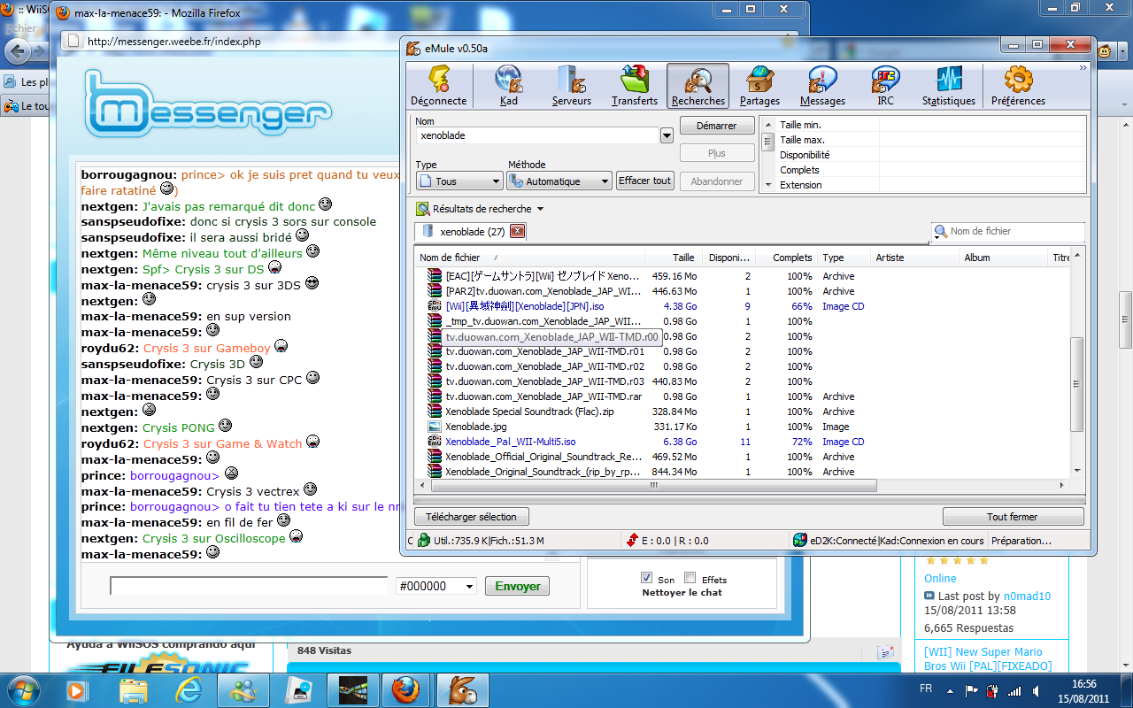The width and height of the screenshot is (1133, 708).
Task: Click Nettoyer le chat link
Action: pos(682,593)
